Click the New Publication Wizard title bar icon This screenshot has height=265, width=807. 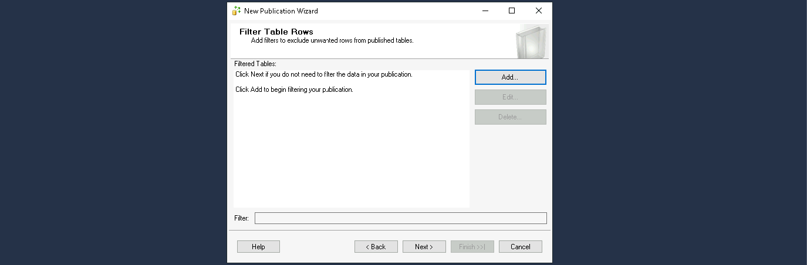(x=236, y=11)
